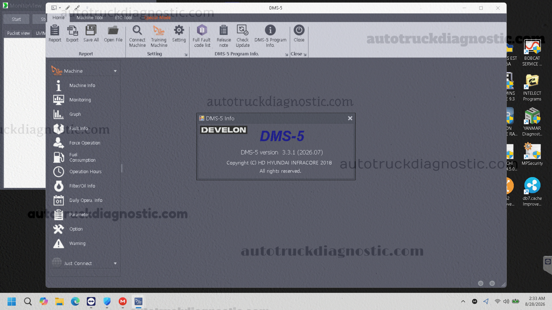Expand the Just Connect dropdown arrow

115,263
